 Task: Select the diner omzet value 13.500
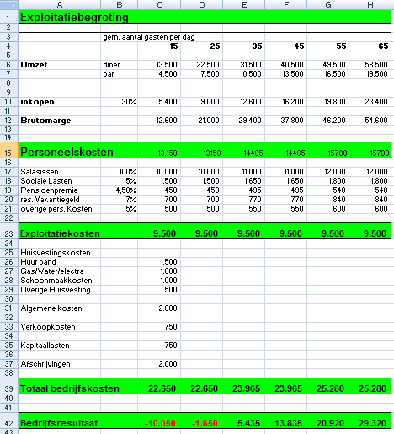tap(159, 65)
